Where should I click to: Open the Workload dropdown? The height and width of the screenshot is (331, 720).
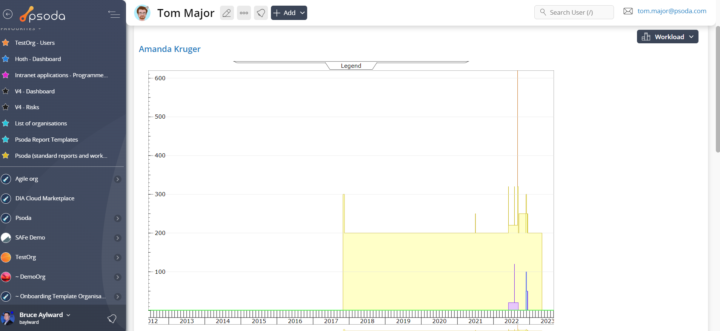[x=668, y=37]
